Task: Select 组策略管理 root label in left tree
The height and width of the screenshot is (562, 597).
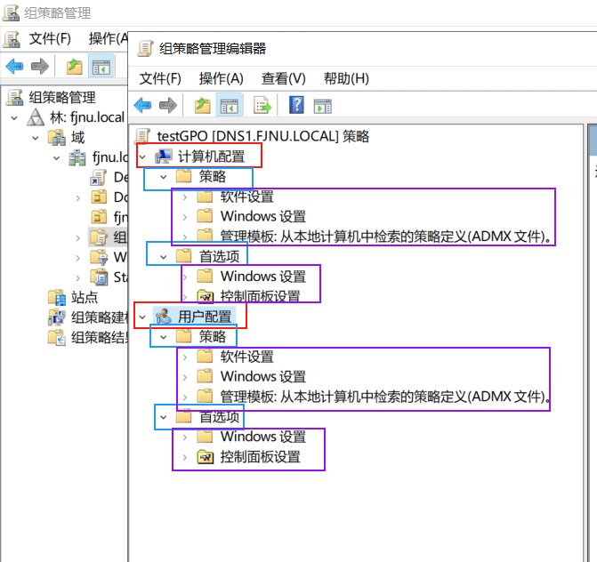Action: [62, 98]
